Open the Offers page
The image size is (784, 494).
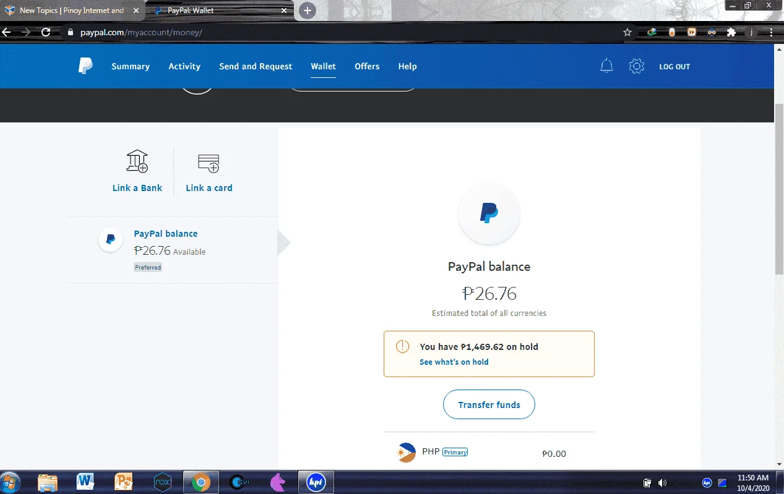(x=367, y=66)
